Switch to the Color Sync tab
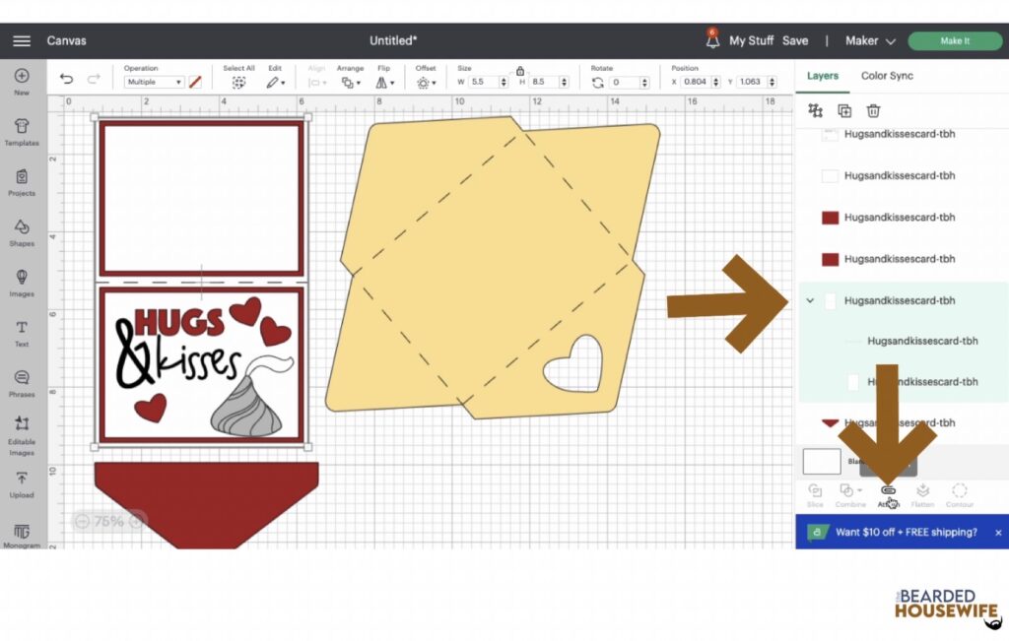This screenshot has width=1009, height=641. 887,76
